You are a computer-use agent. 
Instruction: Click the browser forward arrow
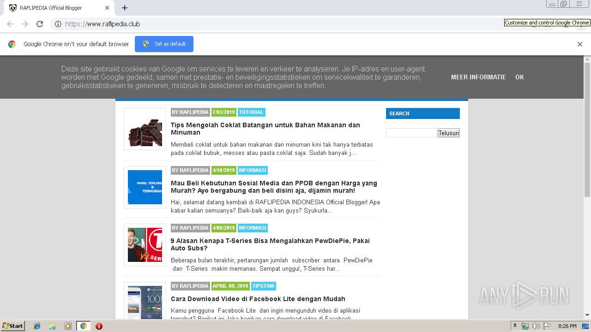point(25,24)
